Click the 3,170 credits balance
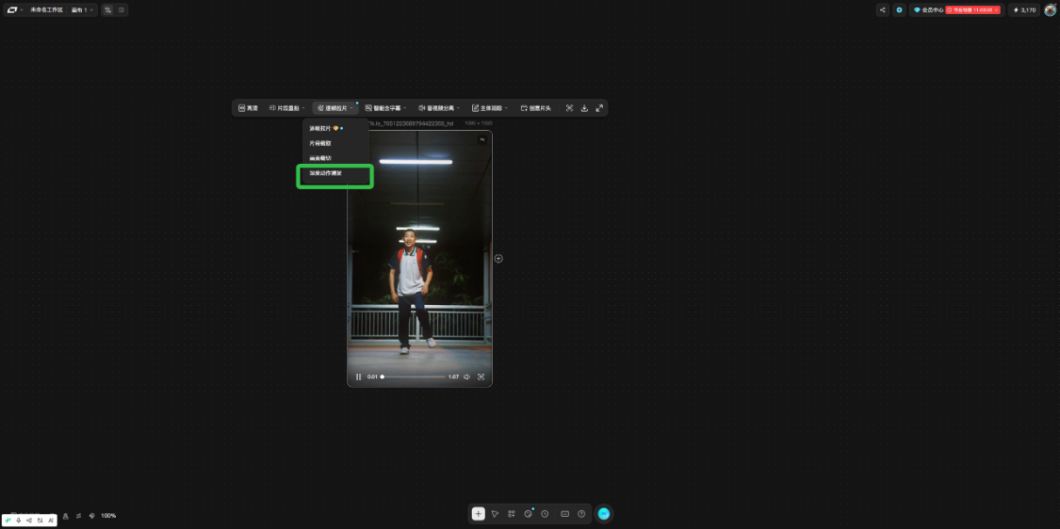Image resolution: width=1060 pixels, height=529 pixels. click(x=1024, y=10)
